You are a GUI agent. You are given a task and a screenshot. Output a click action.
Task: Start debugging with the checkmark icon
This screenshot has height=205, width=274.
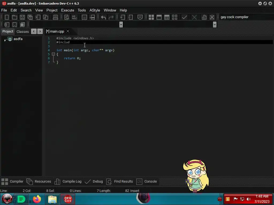[x=184, y=17]
